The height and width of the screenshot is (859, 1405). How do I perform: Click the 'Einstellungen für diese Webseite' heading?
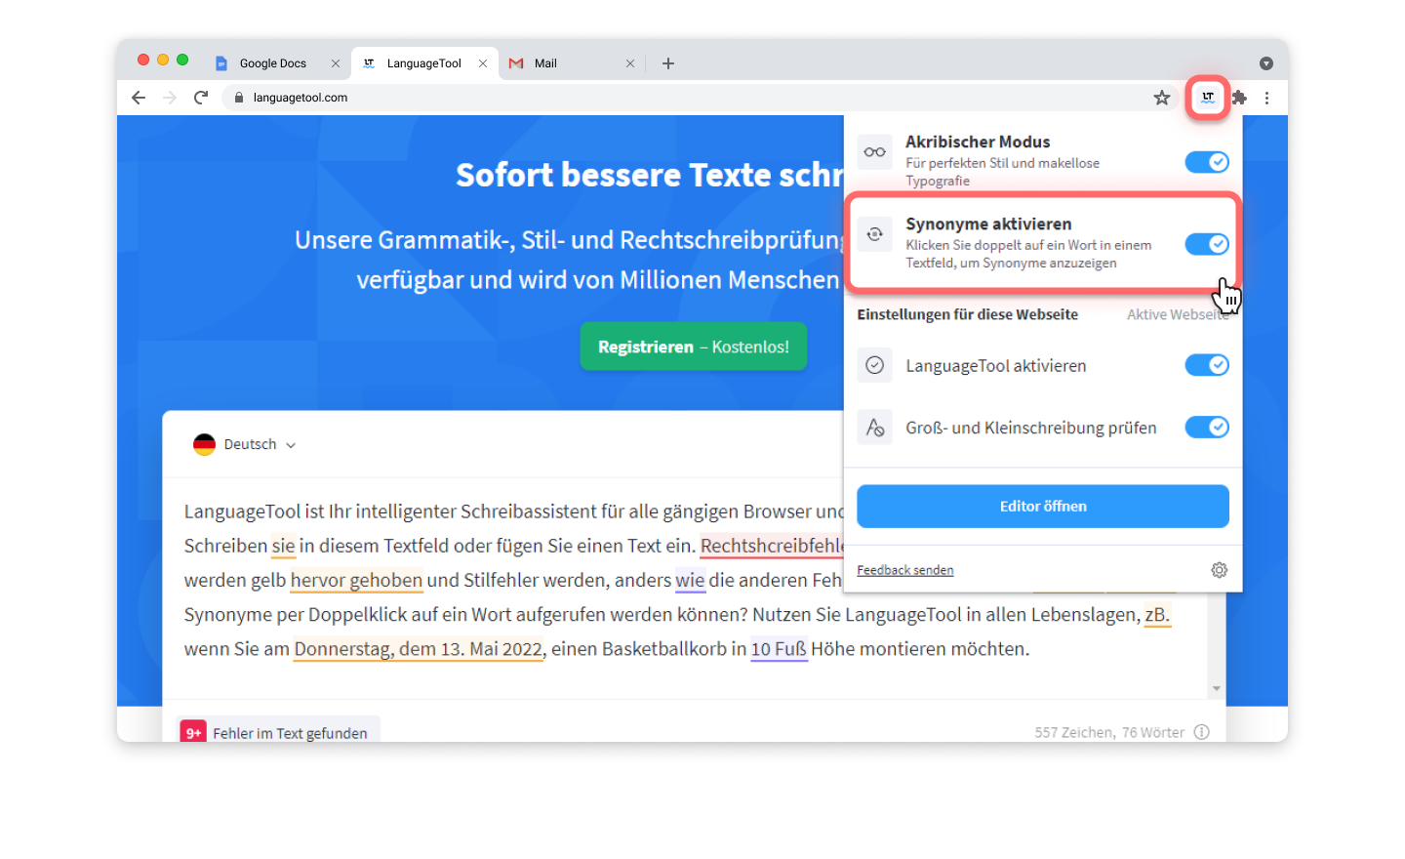[x=968, y=314]
